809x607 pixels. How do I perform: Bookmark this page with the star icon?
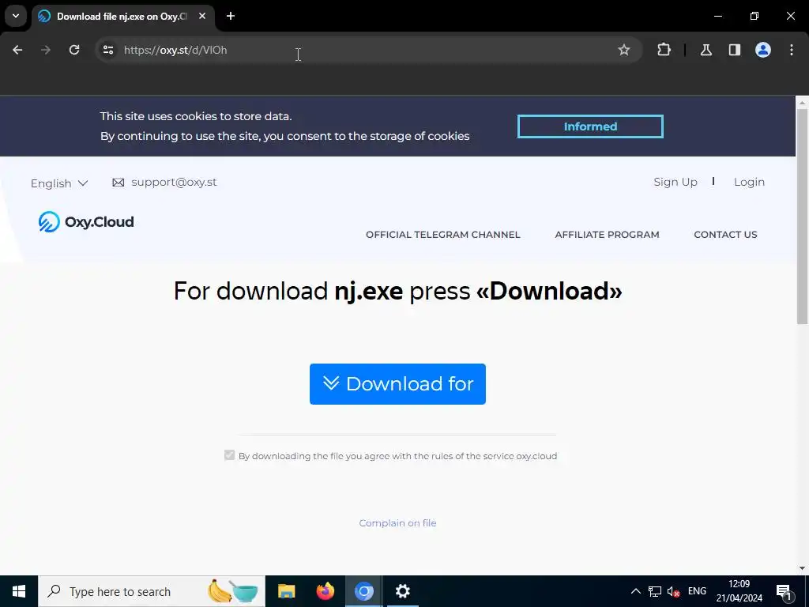point(624,50)
